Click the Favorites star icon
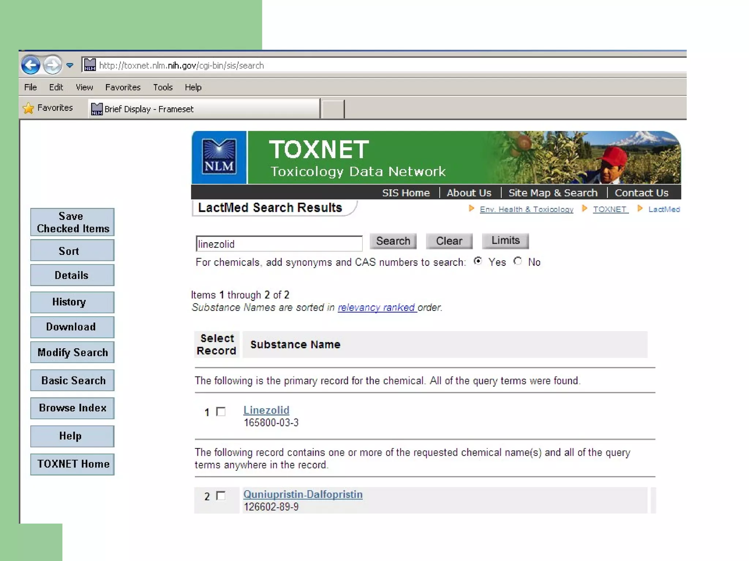 pos(28,108)
